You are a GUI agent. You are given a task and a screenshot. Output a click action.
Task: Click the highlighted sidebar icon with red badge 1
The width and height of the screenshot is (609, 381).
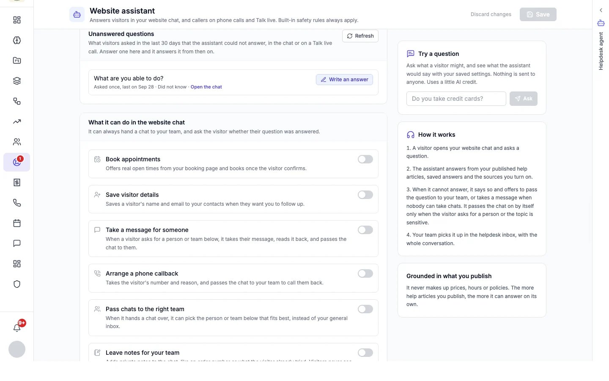(17, 162)
